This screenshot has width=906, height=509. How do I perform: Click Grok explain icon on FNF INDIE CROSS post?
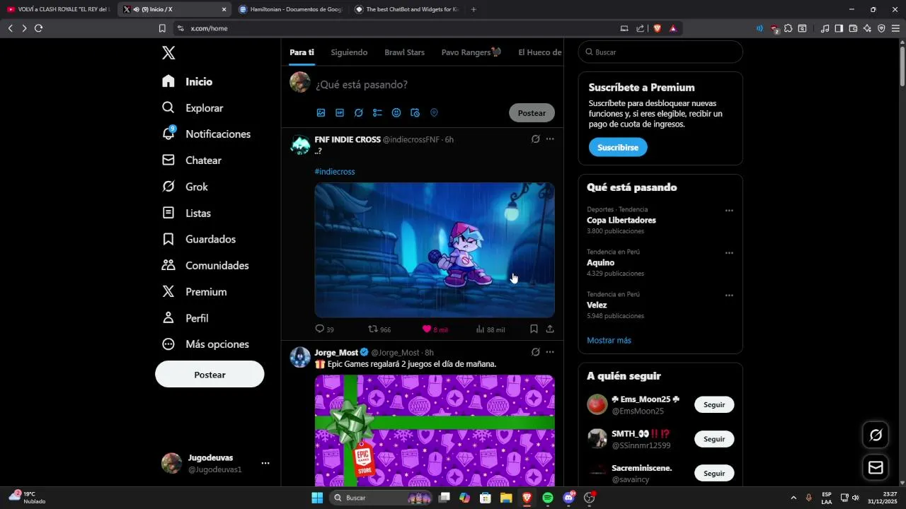536,139
